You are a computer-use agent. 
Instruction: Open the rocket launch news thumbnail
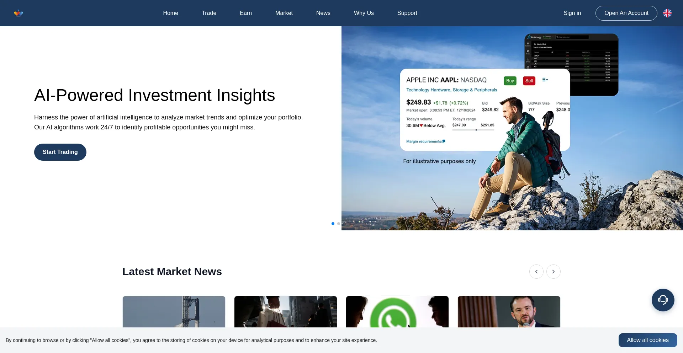click(x=174, y=312)
